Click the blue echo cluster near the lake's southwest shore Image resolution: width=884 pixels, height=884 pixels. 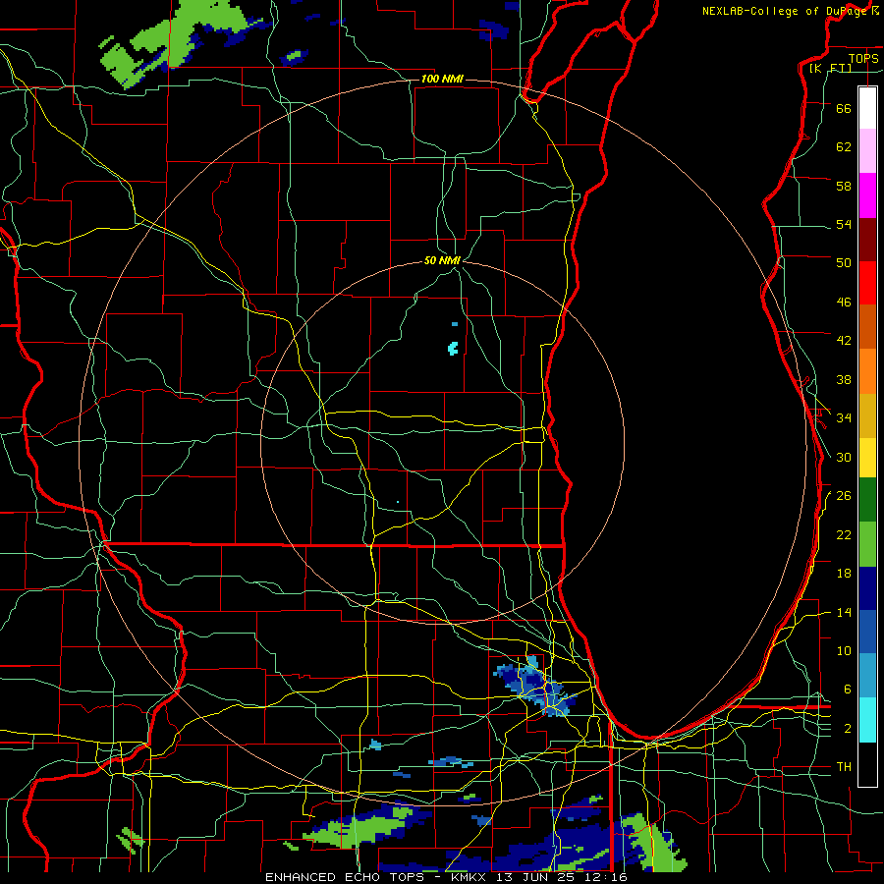[x=534, y=688]
